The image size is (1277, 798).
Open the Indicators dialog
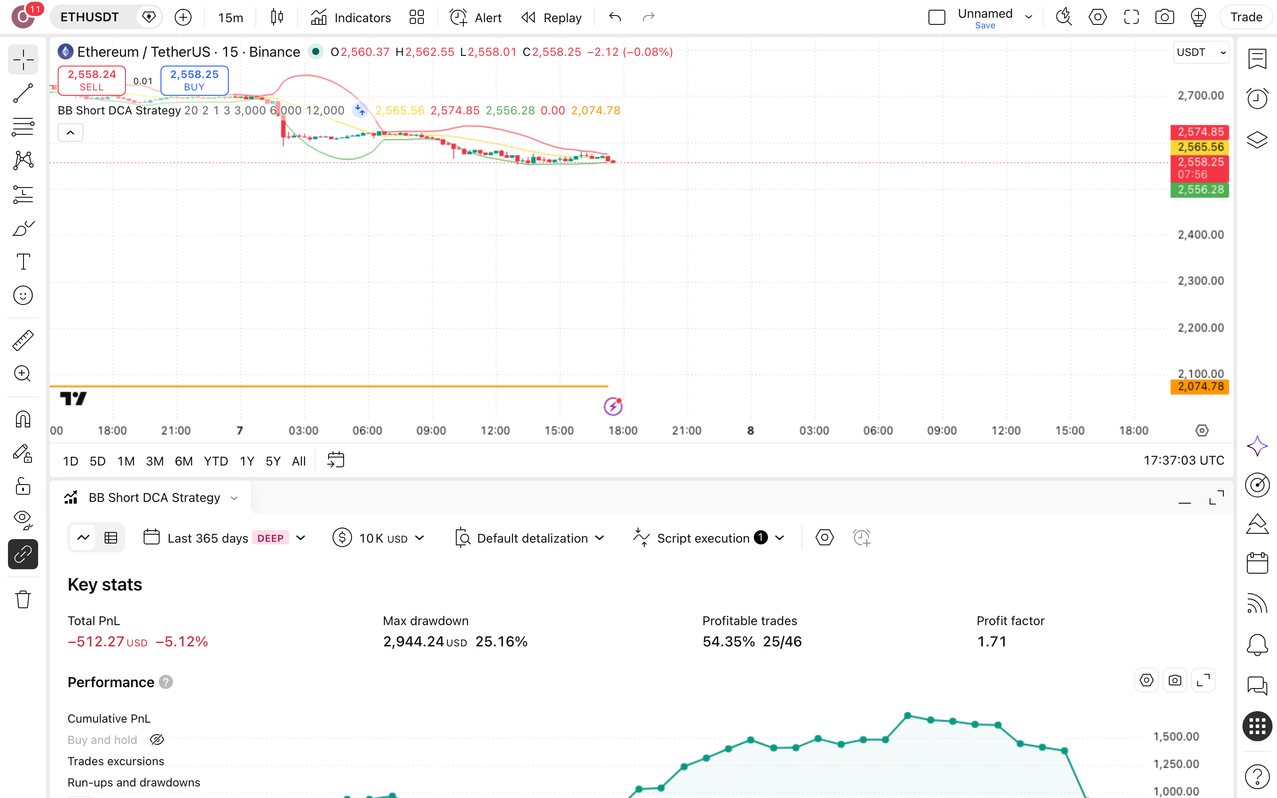pyautogui.click(x=351, y=17)
